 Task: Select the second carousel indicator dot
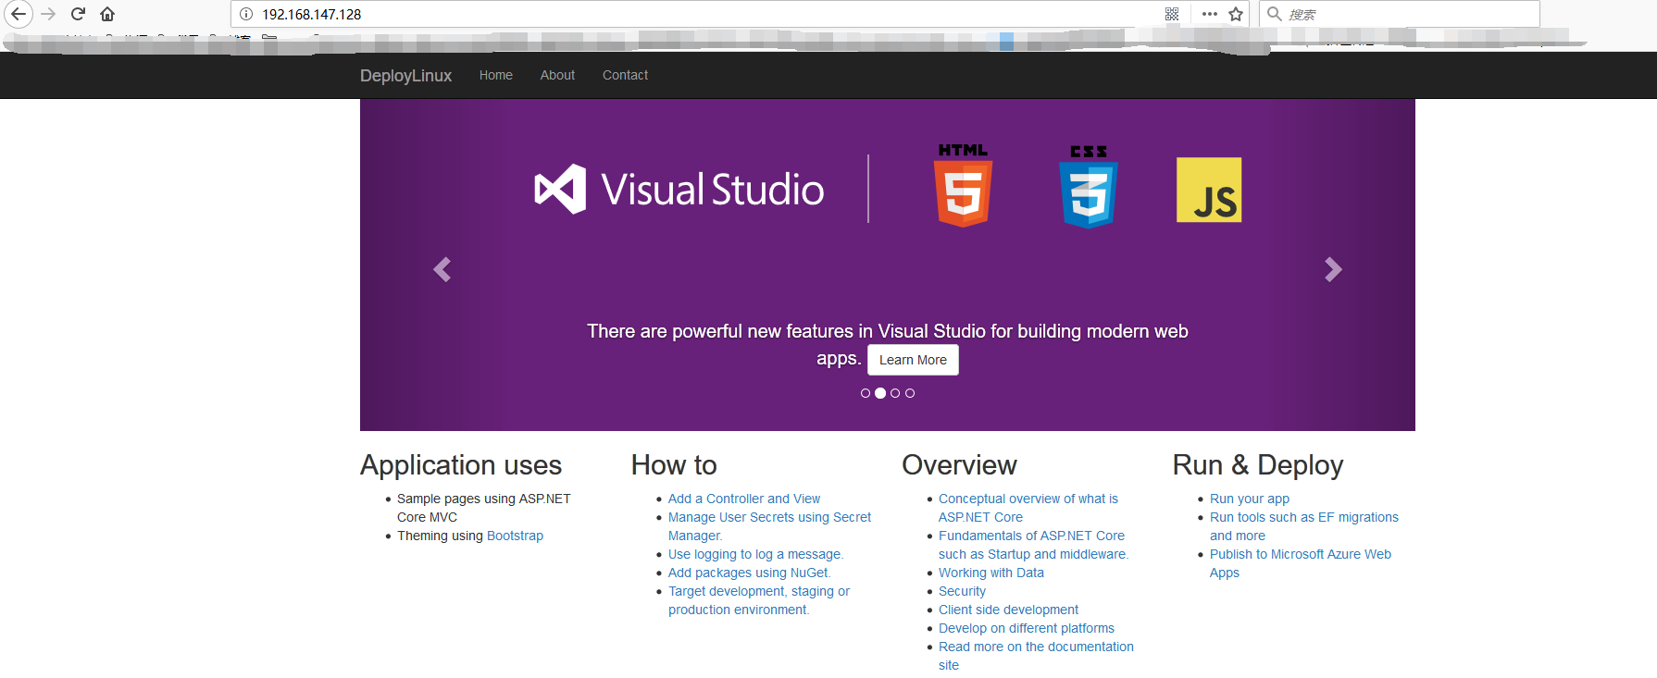pyautogui.click(x=880, y=393)
